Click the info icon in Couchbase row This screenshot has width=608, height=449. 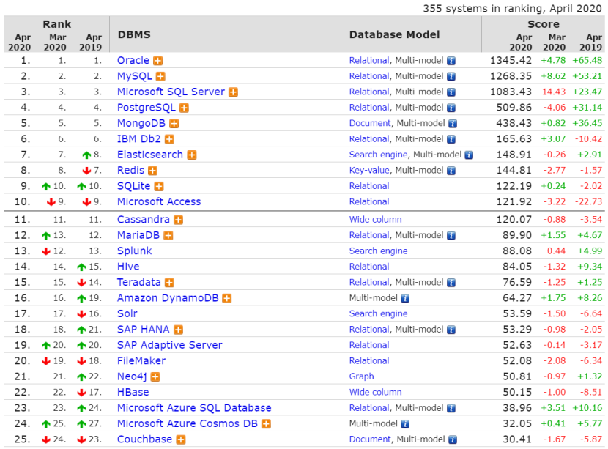coord(452,439)
